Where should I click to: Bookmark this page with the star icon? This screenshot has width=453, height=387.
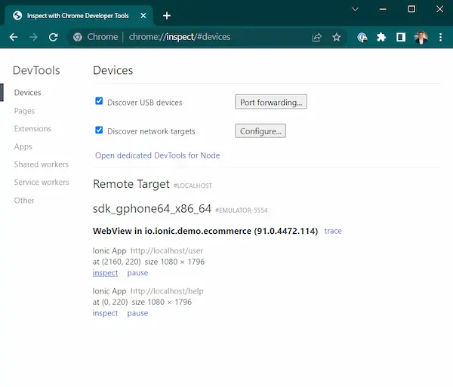click(x=337, y=37)
